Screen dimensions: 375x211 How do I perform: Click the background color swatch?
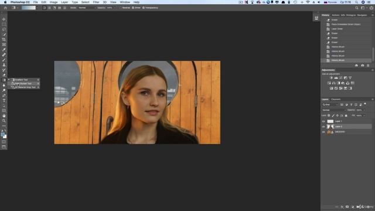5,137
